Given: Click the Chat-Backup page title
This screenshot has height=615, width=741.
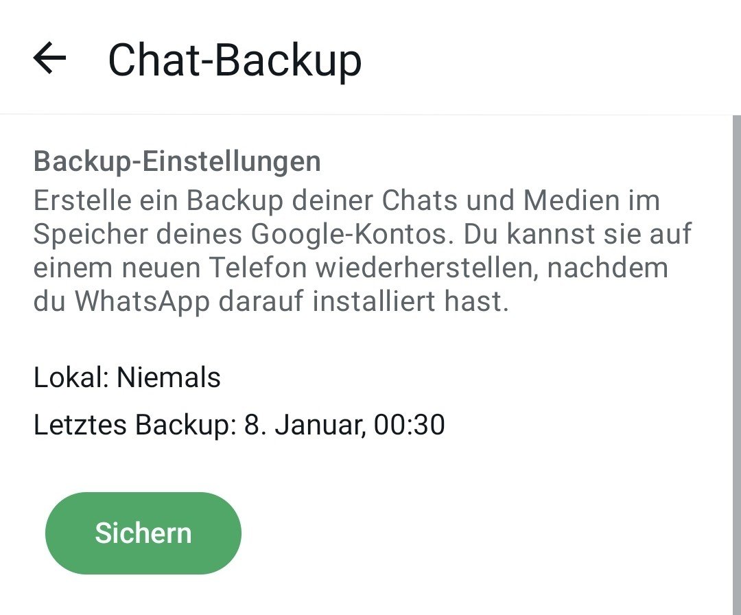Looking at the screenshot, I should [235, 60].
